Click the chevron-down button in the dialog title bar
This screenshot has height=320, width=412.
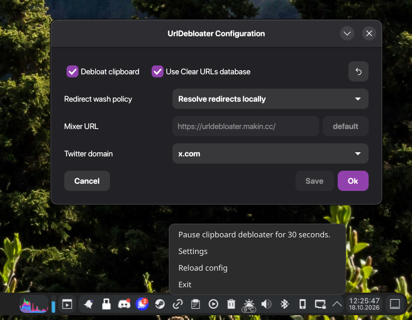347,33
